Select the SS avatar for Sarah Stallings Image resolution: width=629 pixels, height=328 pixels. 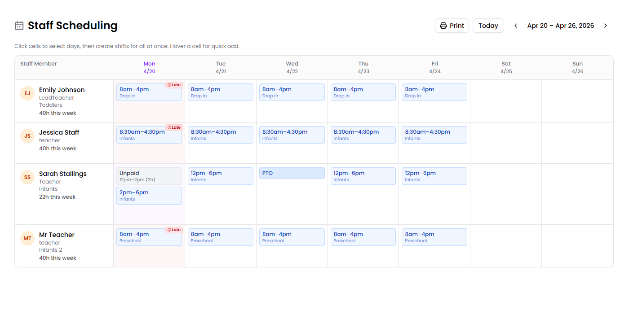point(27,177)
